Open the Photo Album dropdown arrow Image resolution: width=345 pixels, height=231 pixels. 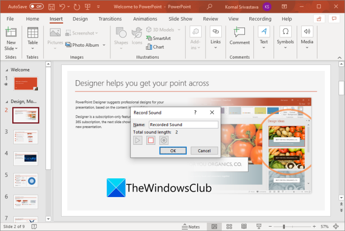pyautogui.click(x=104, y=45)
